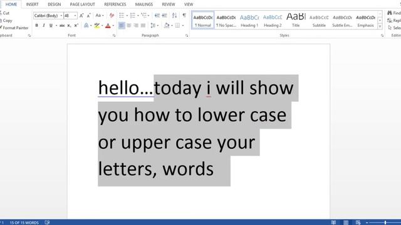Toggle underline formatting
Viewport: 401px width, 225px height.
51,26
